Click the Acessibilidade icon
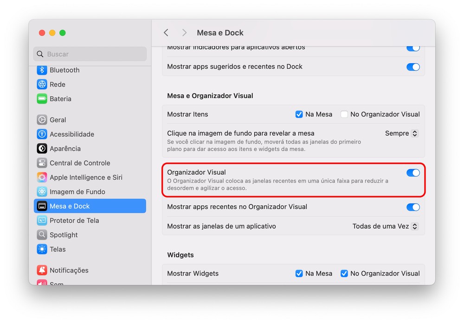 tap(42, 134)
